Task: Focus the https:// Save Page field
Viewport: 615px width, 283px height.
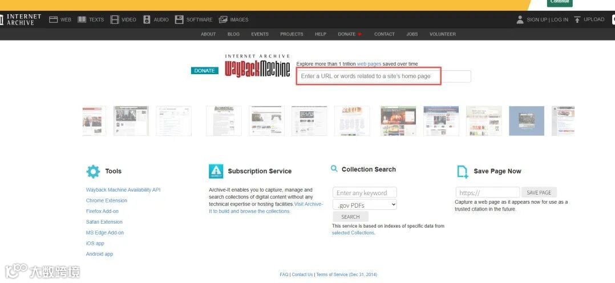Action: point(488,193)
